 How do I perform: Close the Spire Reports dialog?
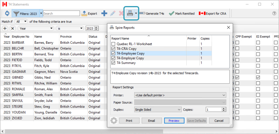pos(229,28)
